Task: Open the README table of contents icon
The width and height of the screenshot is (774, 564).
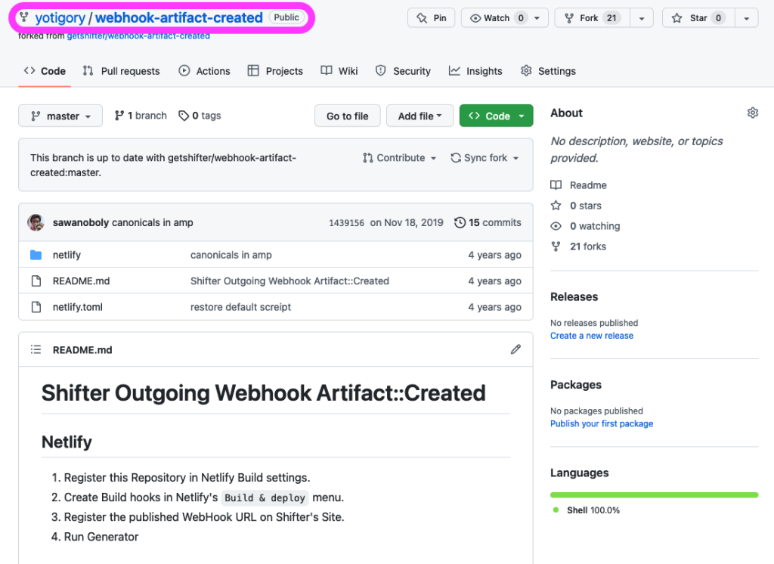Action: pos(36,349)
